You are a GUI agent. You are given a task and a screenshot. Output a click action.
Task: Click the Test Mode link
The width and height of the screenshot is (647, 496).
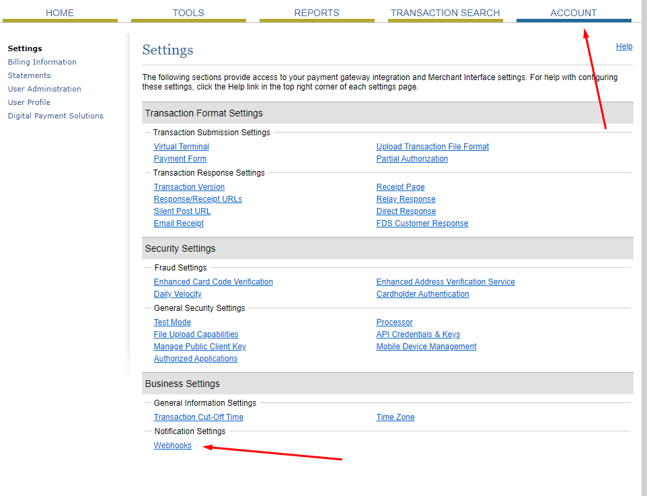172,322
